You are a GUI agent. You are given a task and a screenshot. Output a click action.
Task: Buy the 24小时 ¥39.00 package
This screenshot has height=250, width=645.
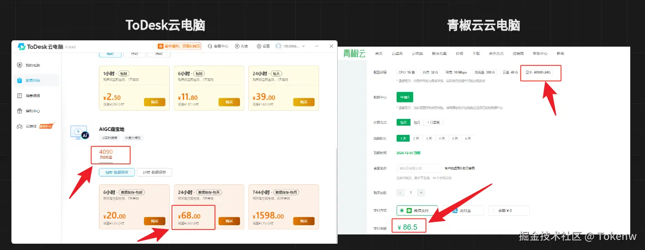pyautogui.click(x=304, y=102)
